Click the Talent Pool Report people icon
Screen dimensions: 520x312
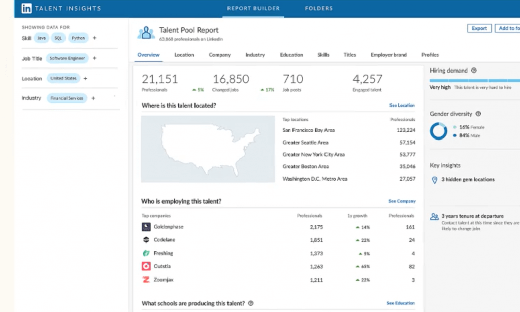pyautogui.click(x=146, y=32)
